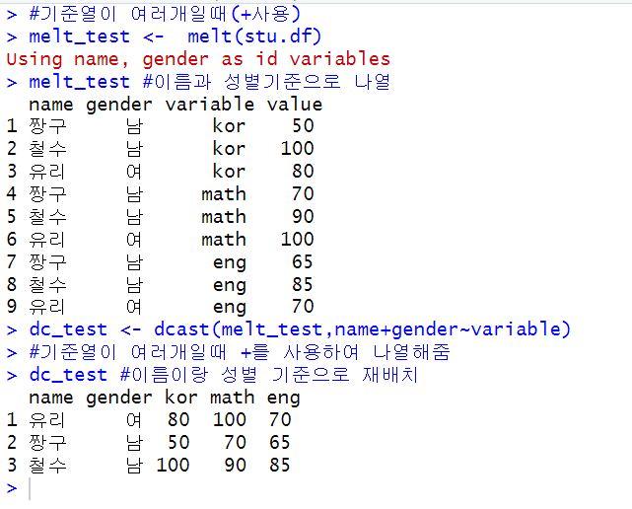The height and width of the screenshot is (509, 632).
Task: Click the value '90' in melt_test row 5
Action: point(303,217)
